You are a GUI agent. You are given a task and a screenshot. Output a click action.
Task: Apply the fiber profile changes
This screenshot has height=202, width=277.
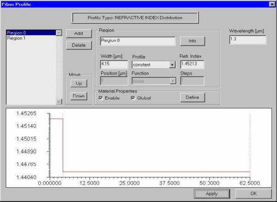tap(212, 194)
